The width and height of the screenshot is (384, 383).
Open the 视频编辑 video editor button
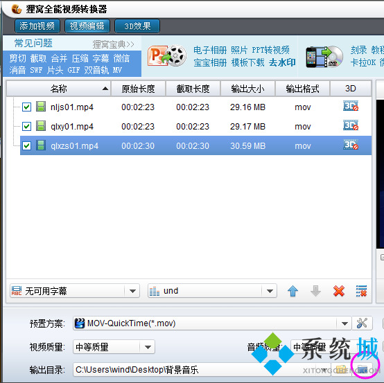87,26
